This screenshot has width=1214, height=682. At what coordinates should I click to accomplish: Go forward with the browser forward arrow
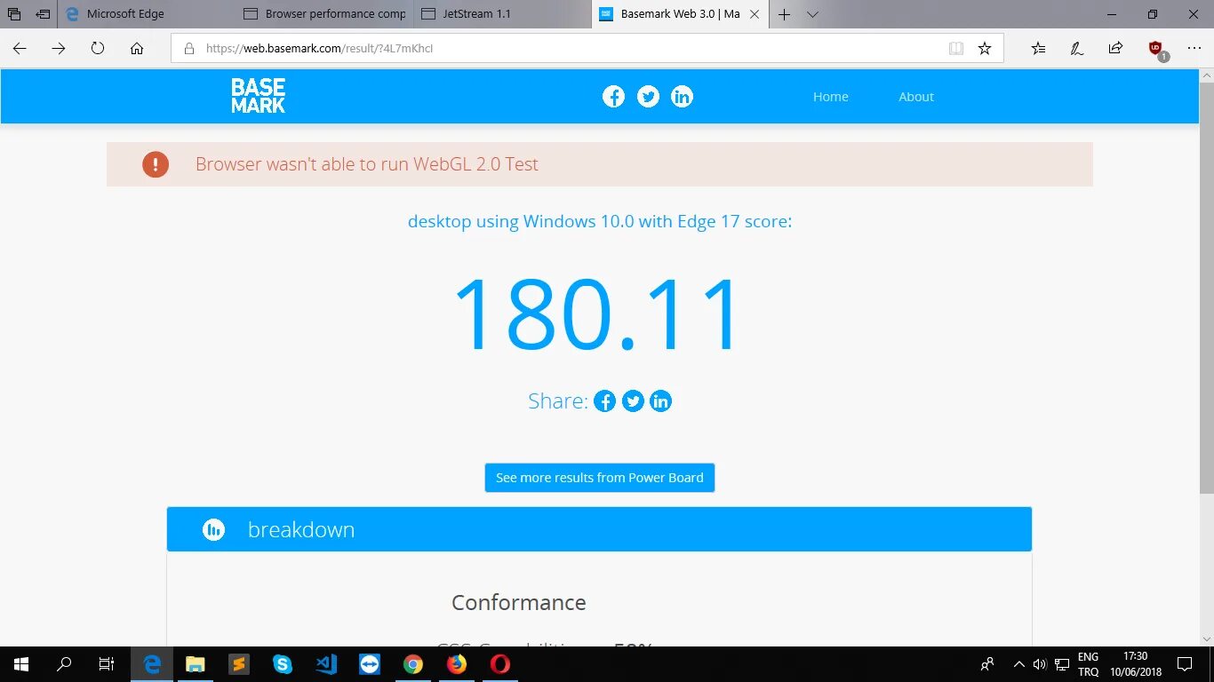[x=59, y=49]
